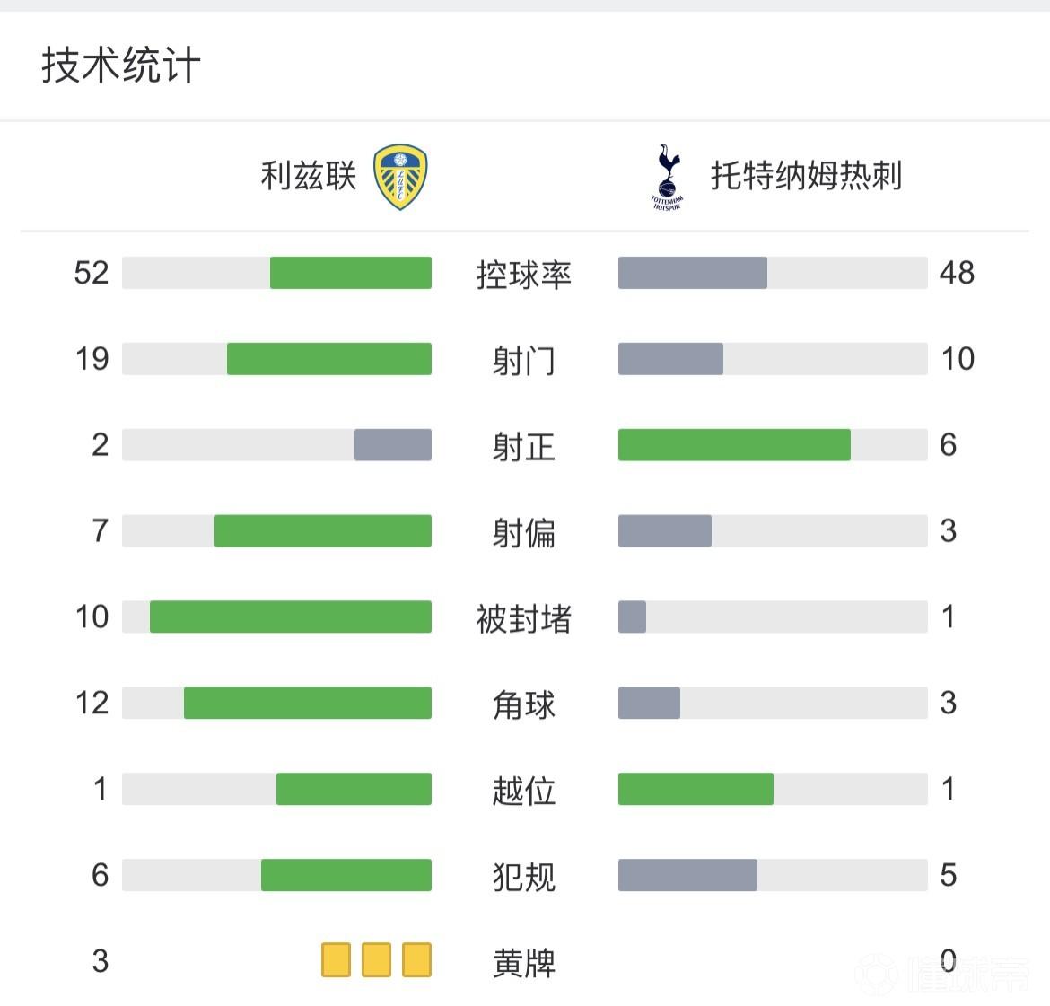
Task: Click Leeds green blocked shots bar
Action: tap(290, 617)
